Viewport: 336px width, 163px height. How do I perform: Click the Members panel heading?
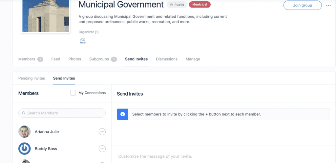pos(29,93)
